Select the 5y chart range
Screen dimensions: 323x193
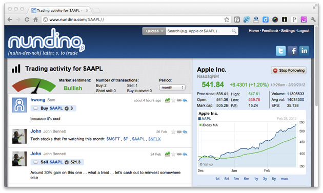[x=274, y=179]
